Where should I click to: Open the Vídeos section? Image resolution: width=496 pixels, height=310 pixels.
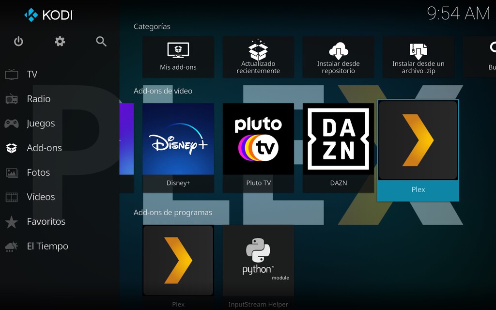point(41,197)
